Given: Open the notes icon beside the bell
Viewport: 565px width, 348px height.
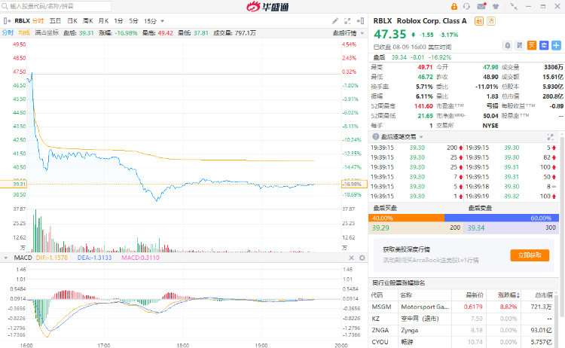Looking at the screenshot, I should point(519,45).
